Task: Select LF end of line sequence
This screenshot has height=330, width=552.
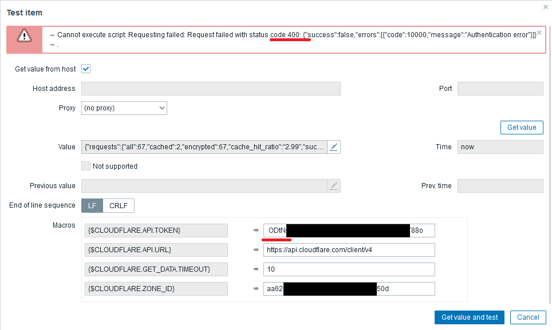Action: pyautogui.click(x=92, y=205)
